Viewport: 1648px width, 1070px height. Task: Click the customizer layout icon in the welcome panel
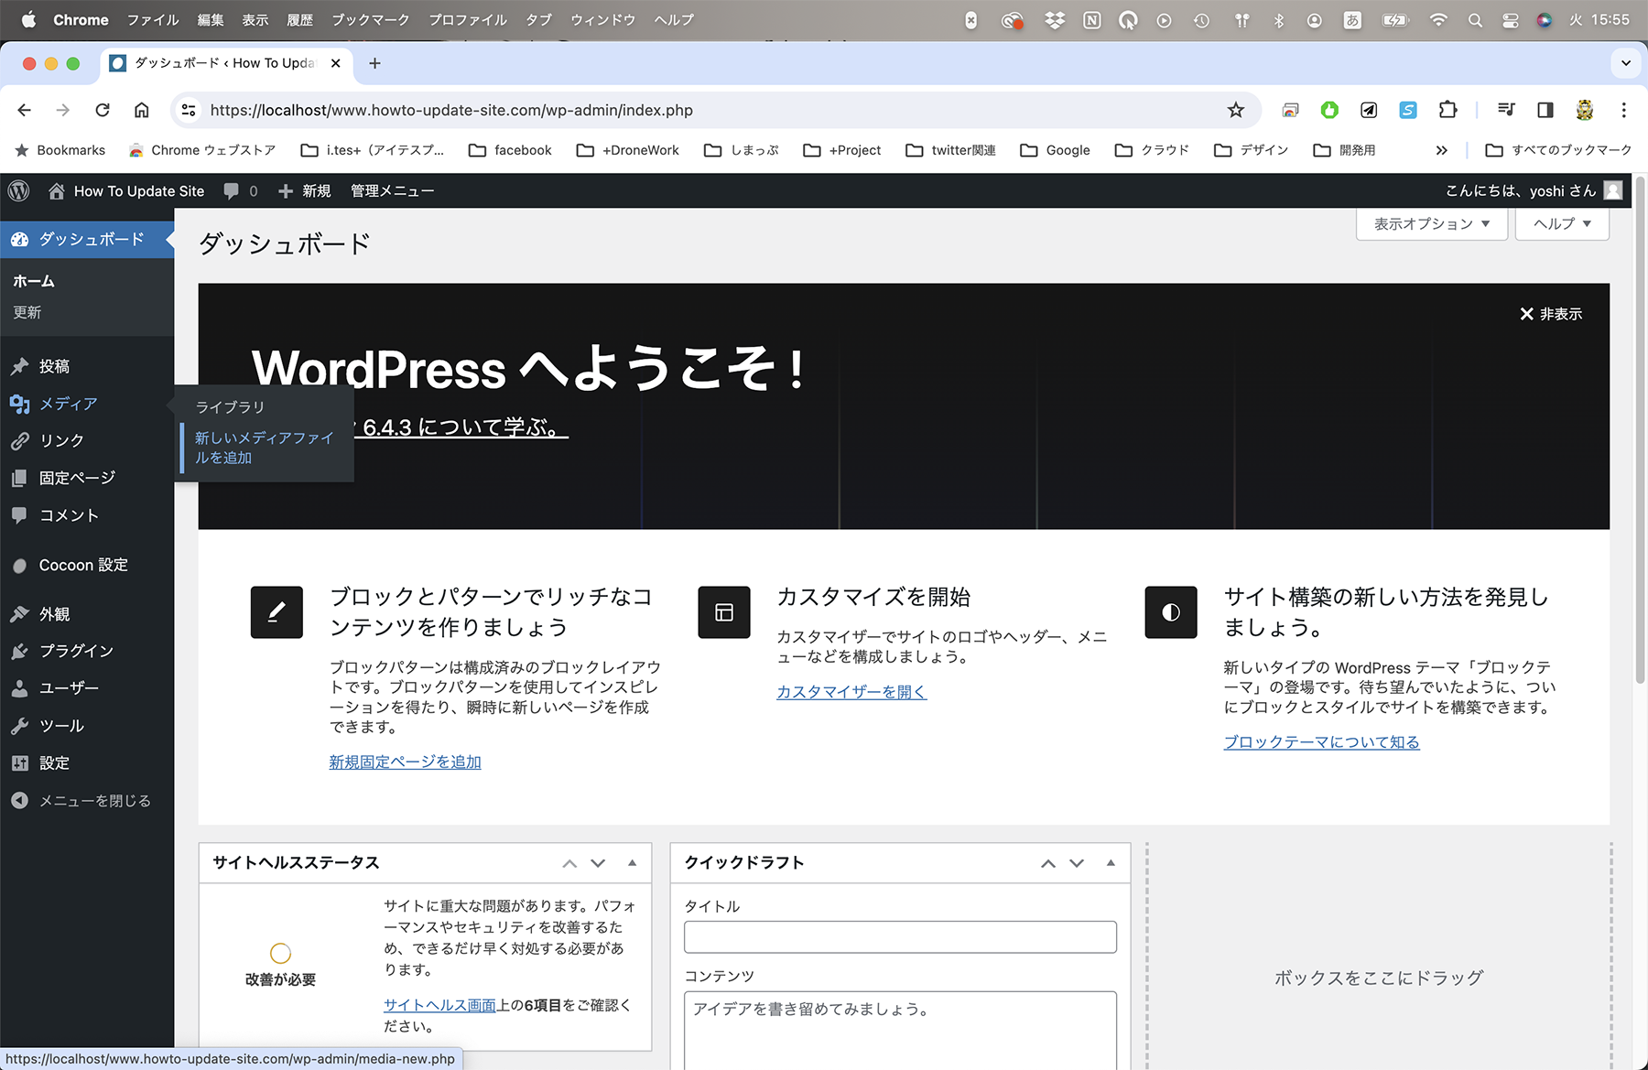point(724,612)
